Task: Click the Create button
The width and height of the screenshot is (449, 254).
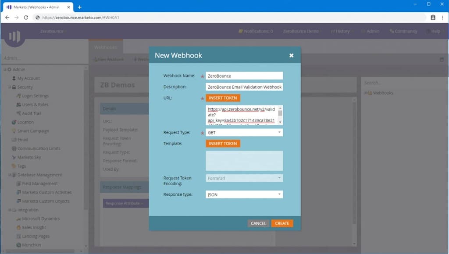Action: coord(282,223)
